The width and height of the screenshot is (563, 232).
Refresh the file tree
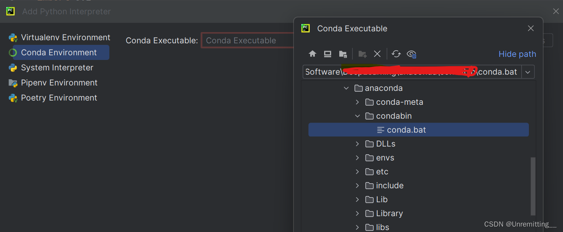coord(396,54)
